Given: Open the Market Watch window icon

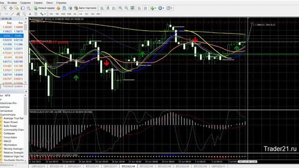Looking at the screenshot, I should pyautogui.click(x=5, y=8).
